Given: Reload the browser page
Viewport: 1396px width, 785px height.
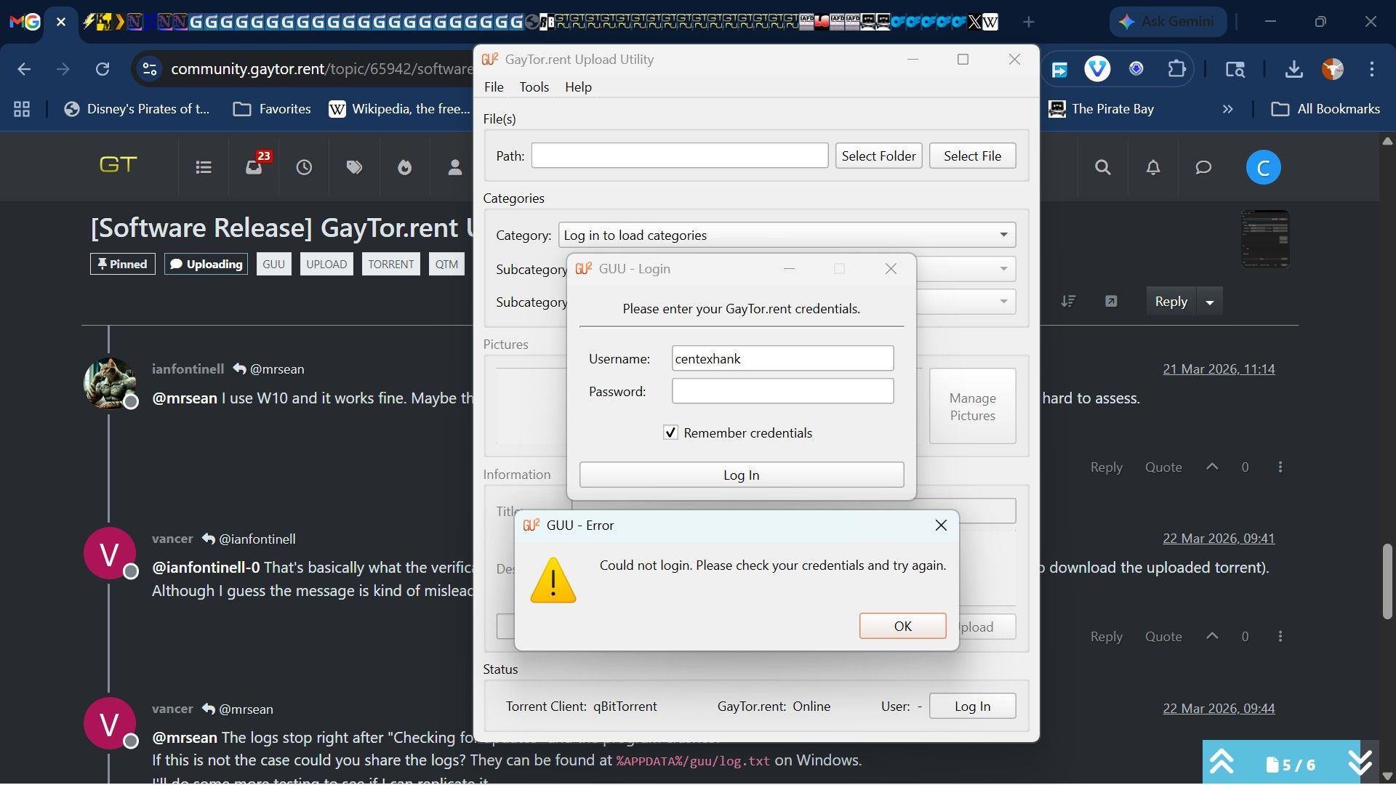Looking at the screenshot, I should tap(103, 69).
